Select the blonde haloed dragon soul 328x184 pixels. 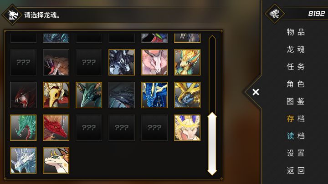tap(187, 128)
